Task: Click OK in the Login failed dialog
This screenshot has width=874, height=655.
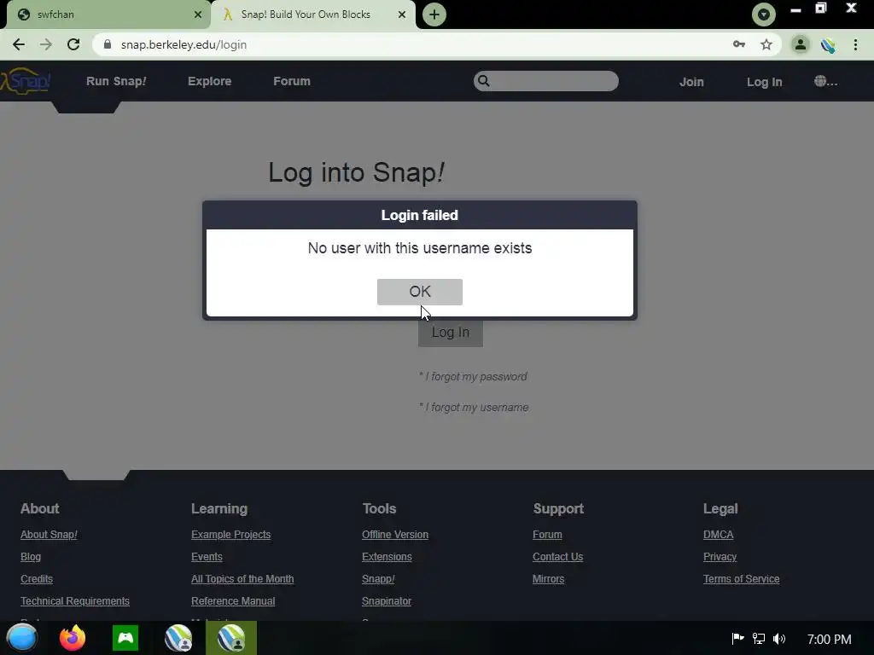Action: tap(420, 292)
